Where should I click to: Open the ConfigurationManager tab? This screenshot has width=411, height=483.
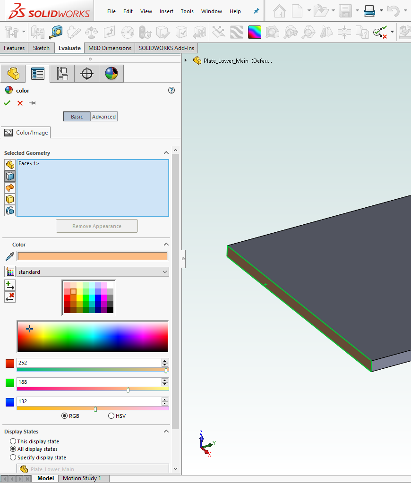point(62,74)
